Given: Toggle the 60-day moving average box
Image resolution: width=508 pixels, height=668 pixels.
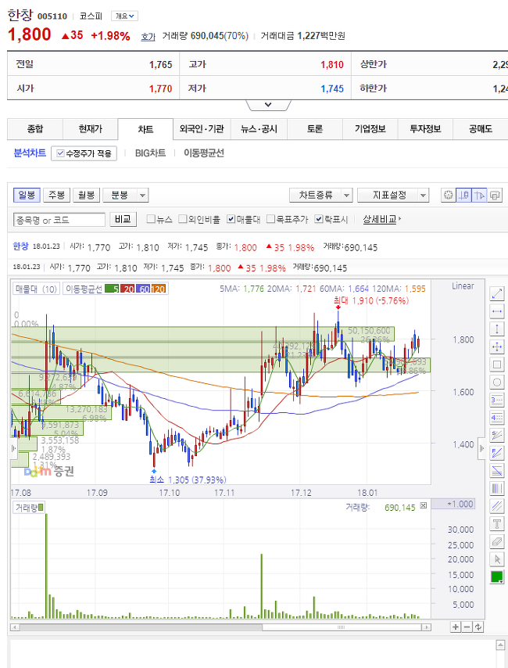Looking at the screenshot, I should click(143, 289).
